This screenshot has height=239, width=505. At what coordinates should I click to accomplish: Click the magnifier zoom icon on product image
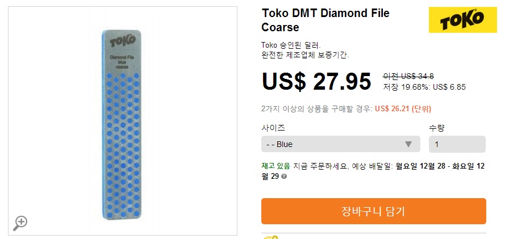tap(20, 222)
